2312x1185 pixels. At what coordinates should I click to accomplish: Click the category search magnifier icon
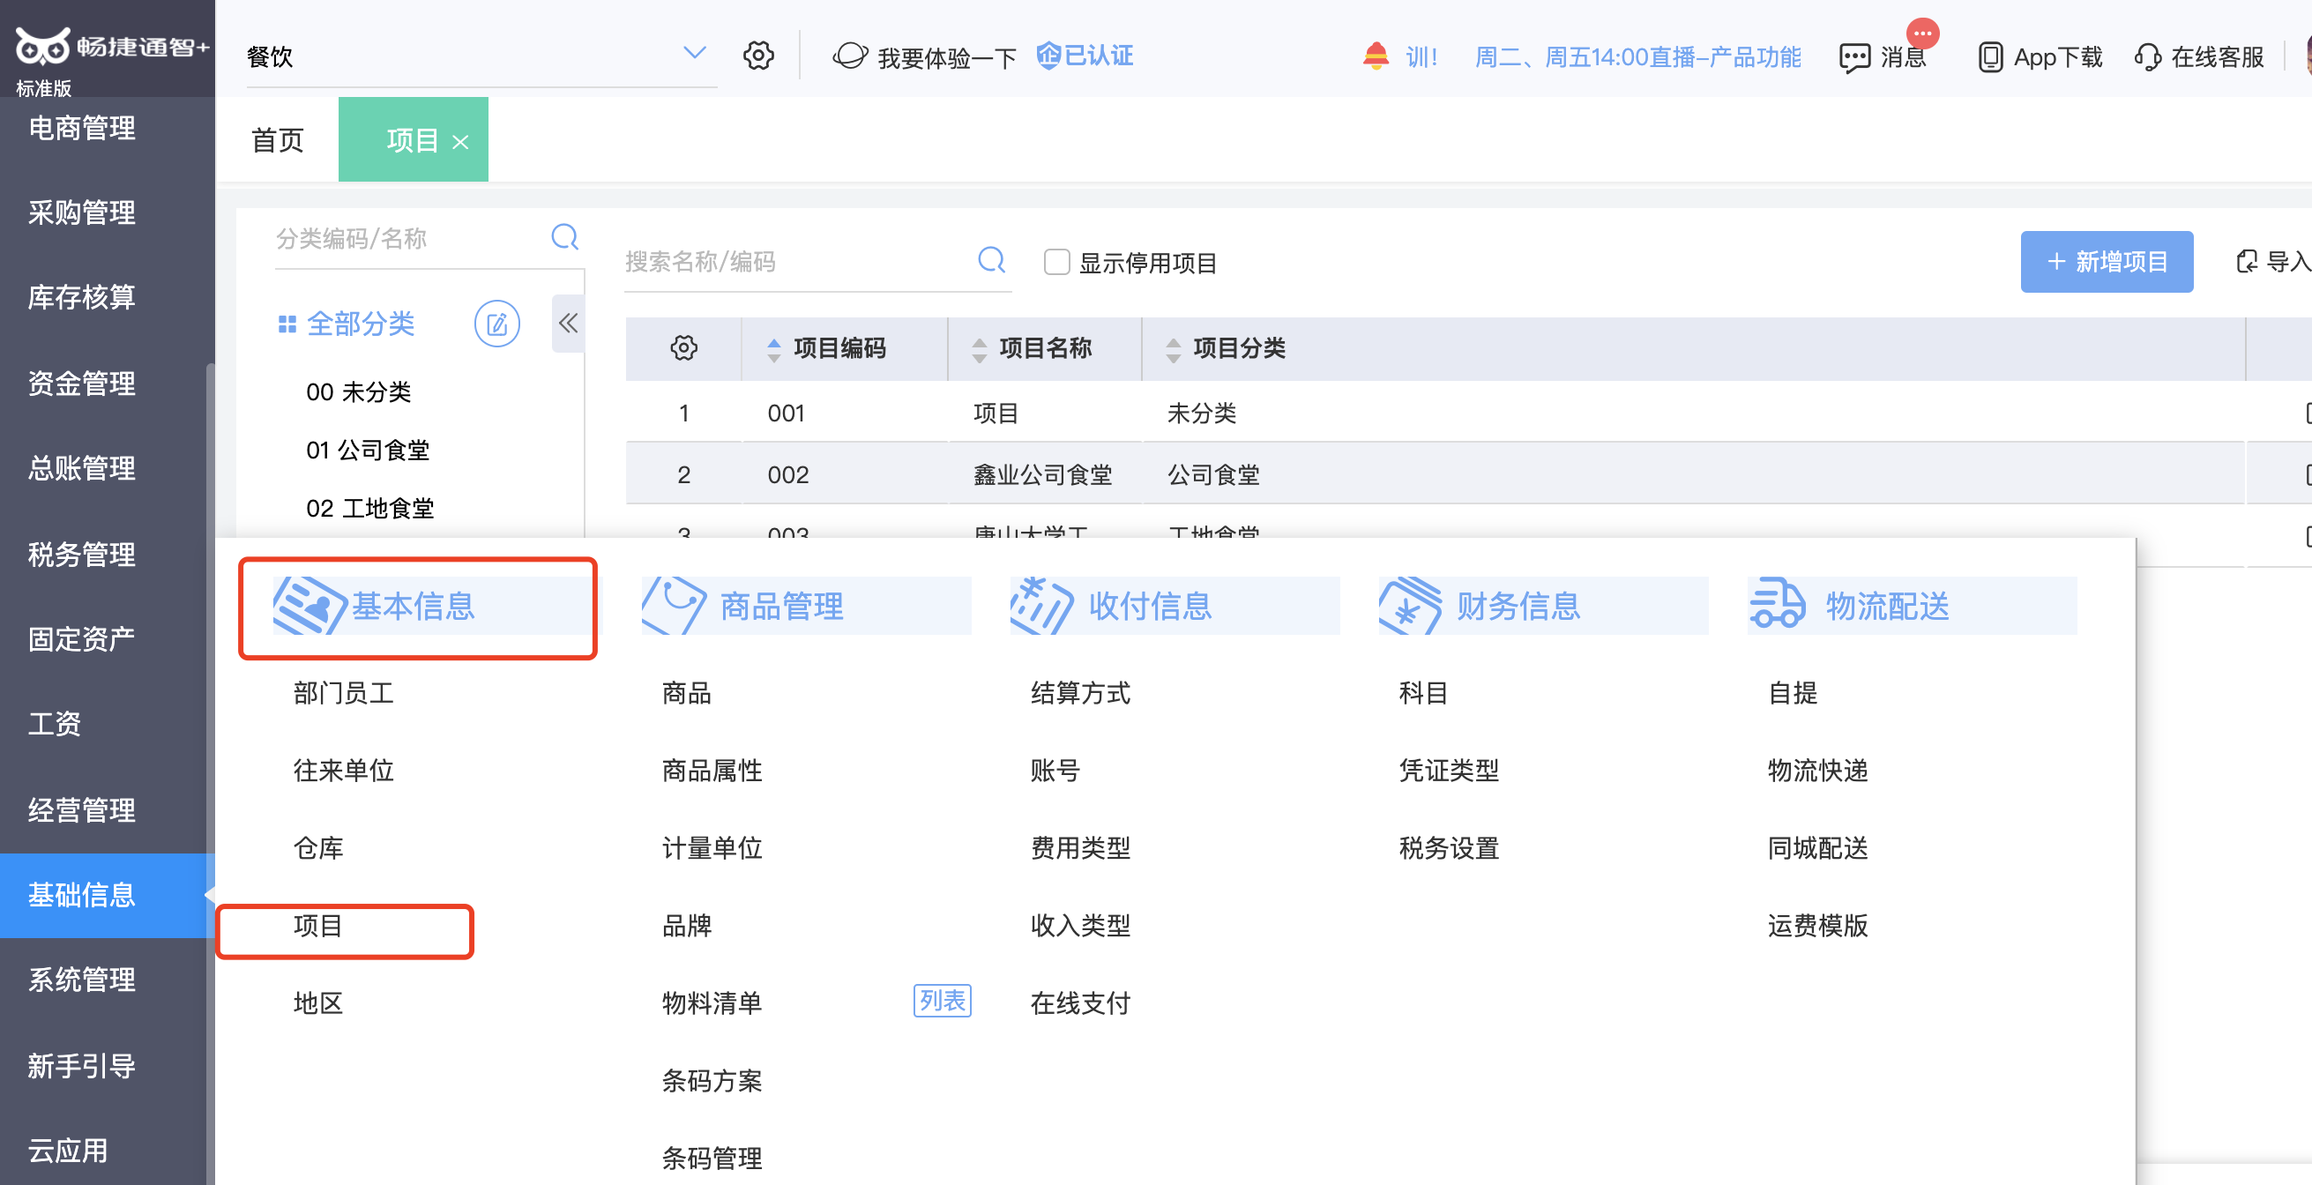[x=564, y=237]
